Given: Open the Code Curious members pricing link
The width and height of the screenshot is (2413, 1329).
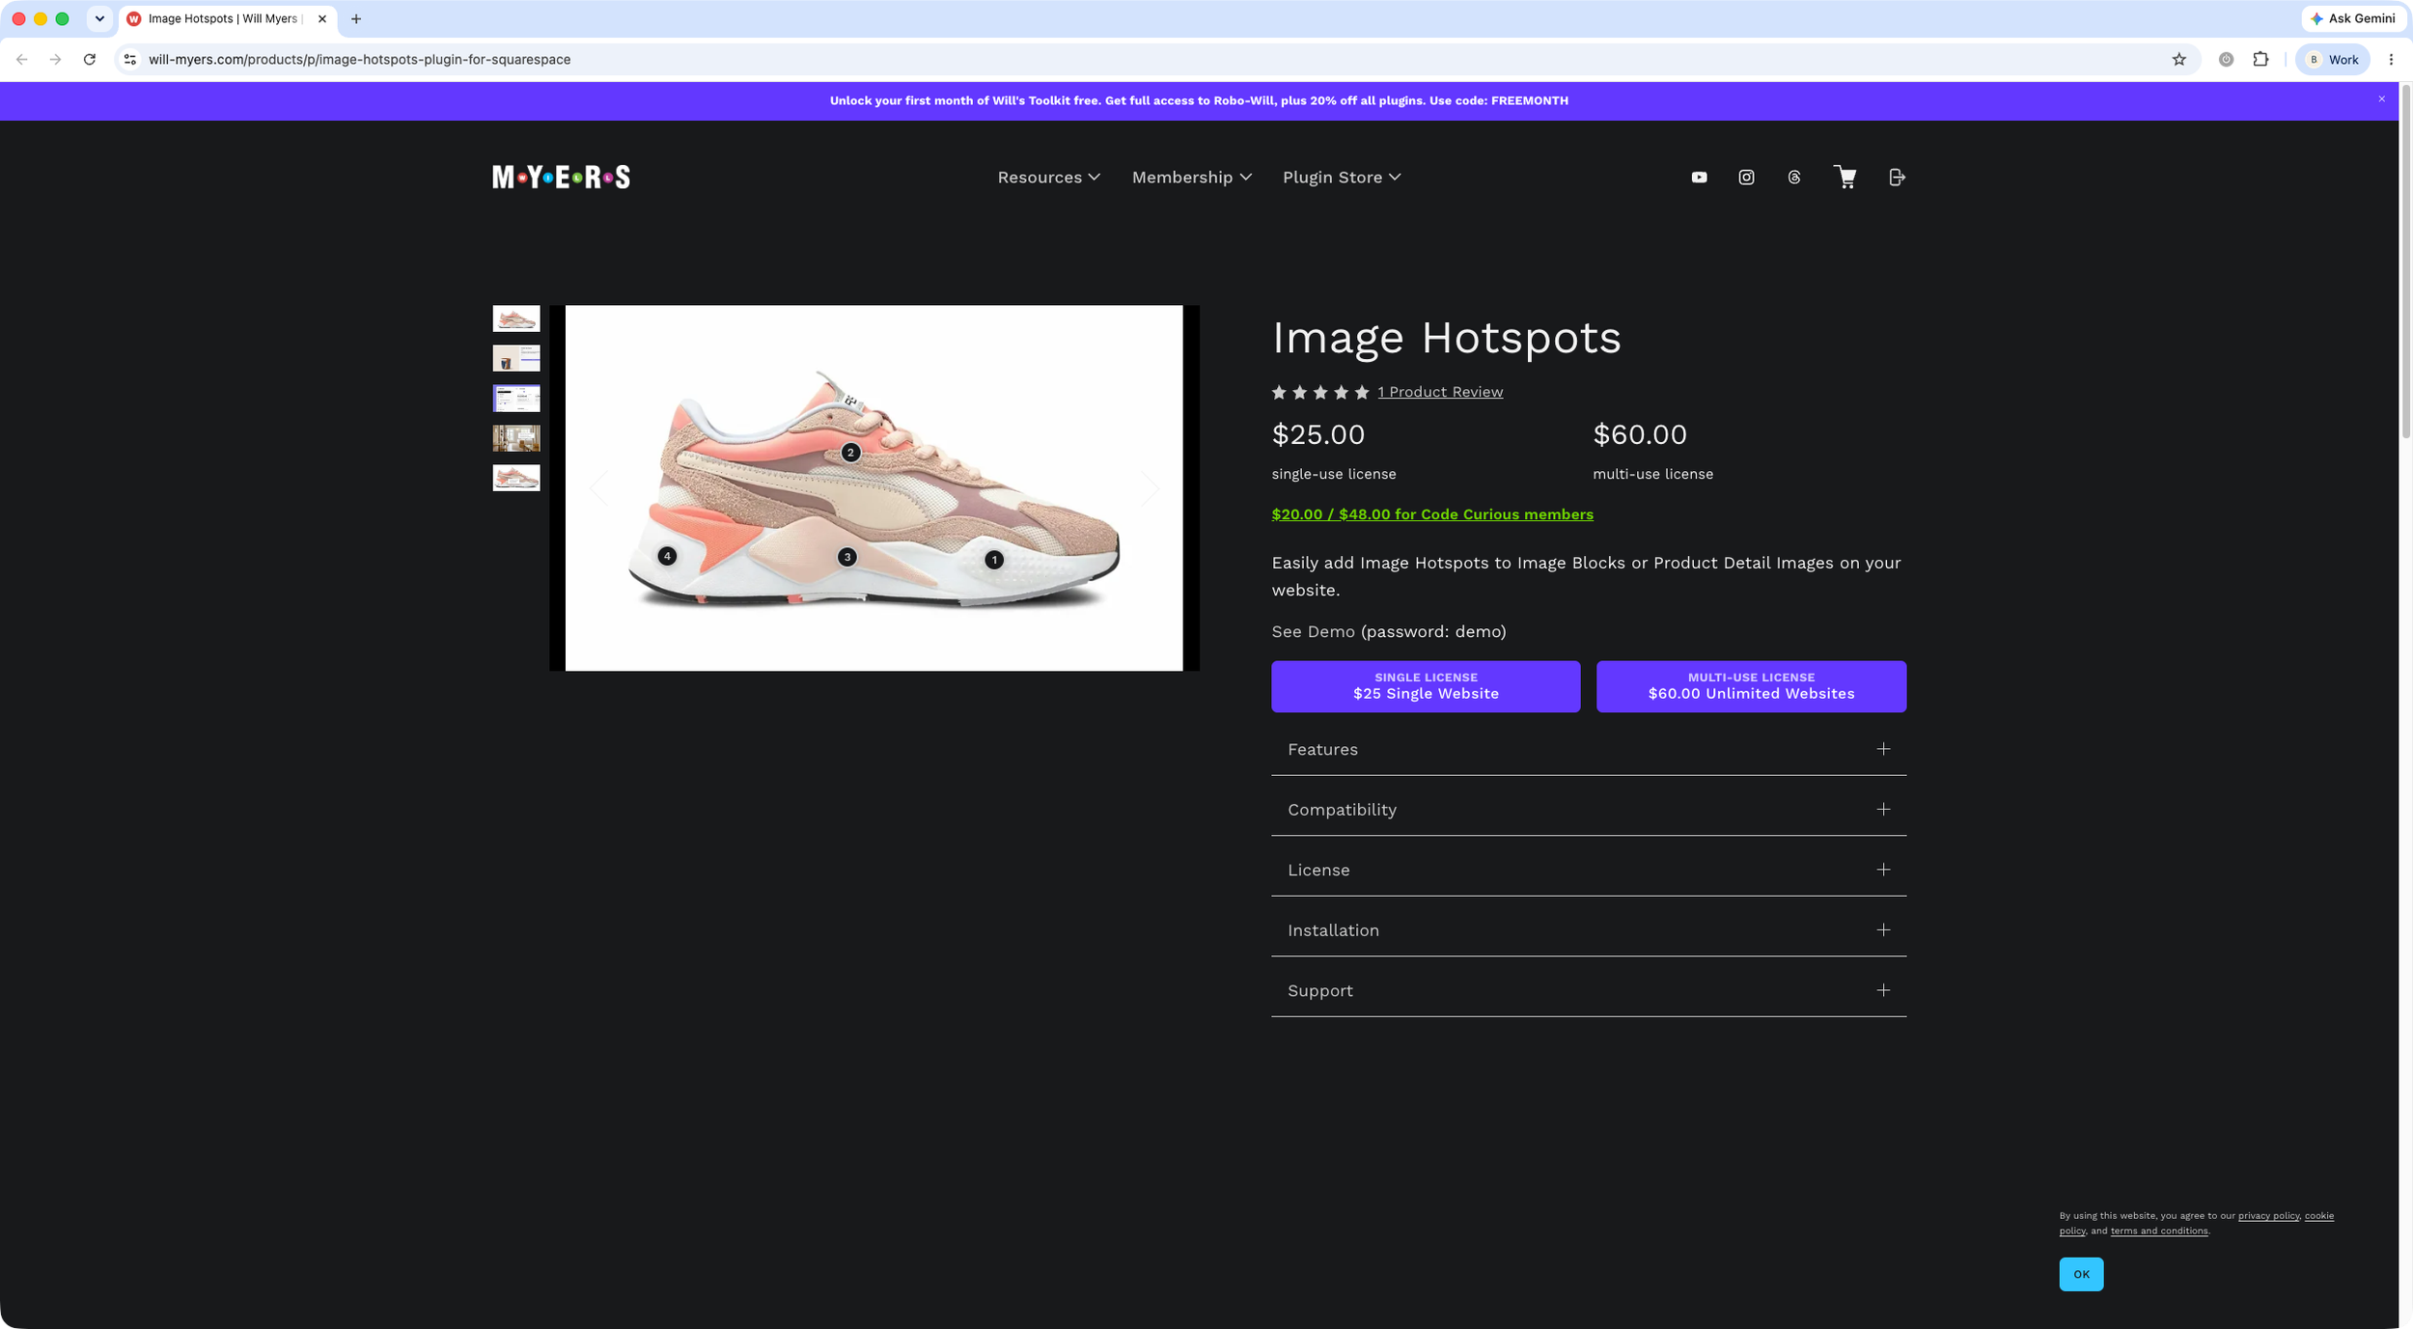Looking at the screenshot, I should [1432, 514].
